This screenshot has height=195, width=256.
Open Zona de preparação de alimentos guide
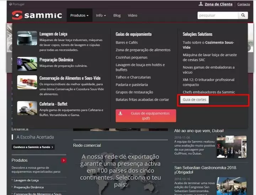point(143,50)
